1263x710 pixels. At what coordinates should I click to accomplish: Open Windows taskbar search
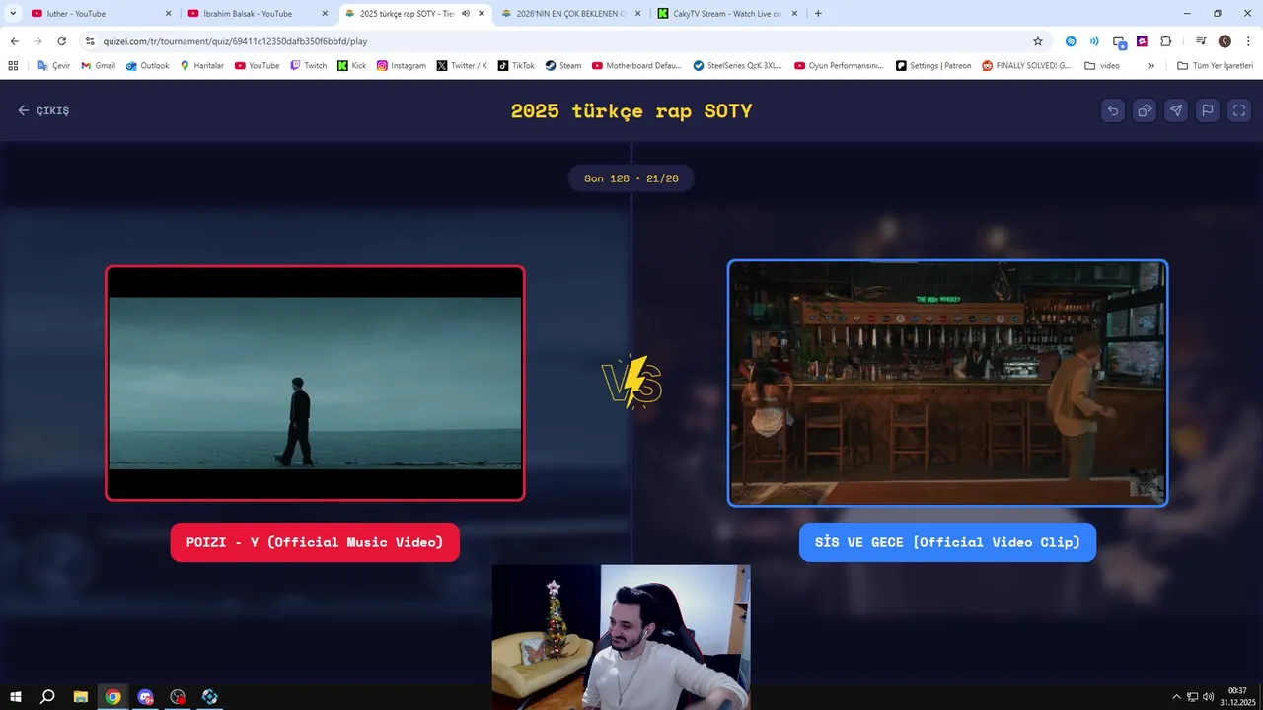47,697
